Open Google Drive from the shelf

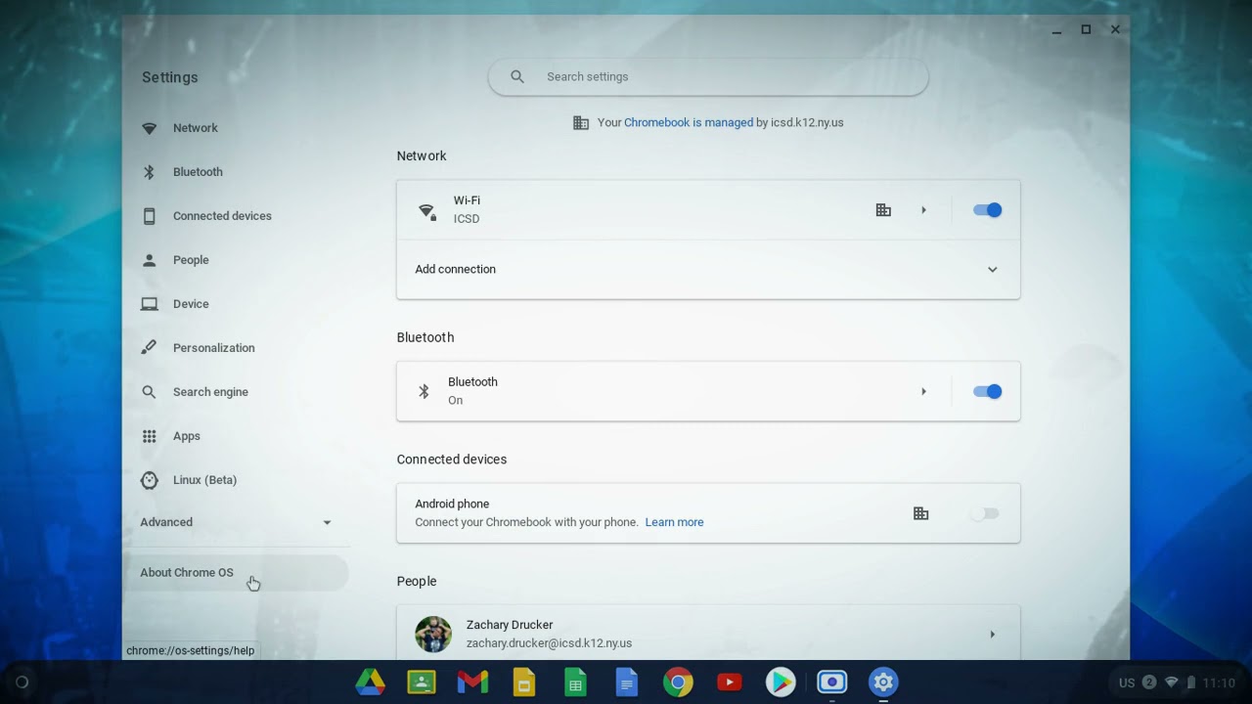click(370, 682)
